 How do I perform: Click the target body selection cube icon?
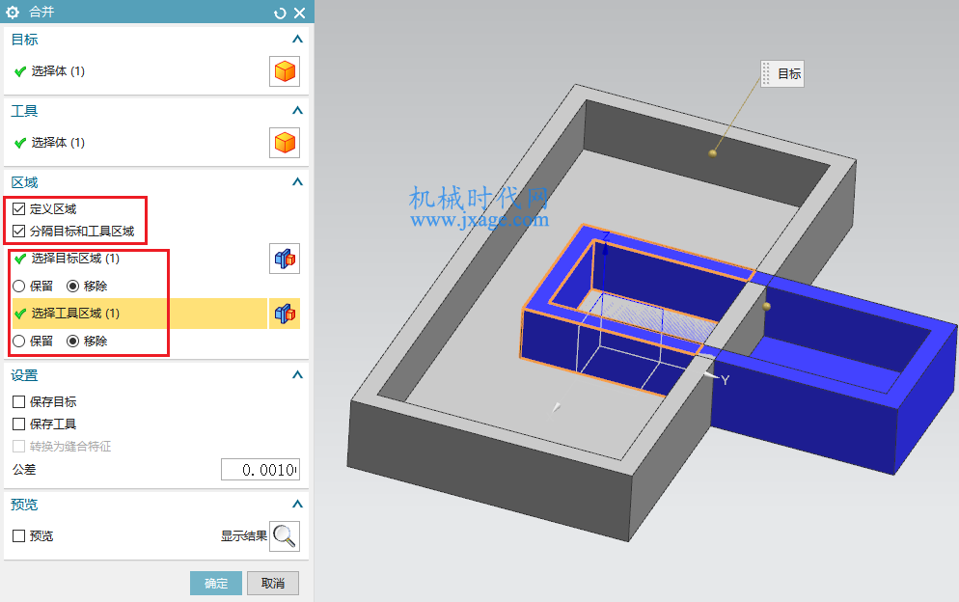[x=285, y=71]
